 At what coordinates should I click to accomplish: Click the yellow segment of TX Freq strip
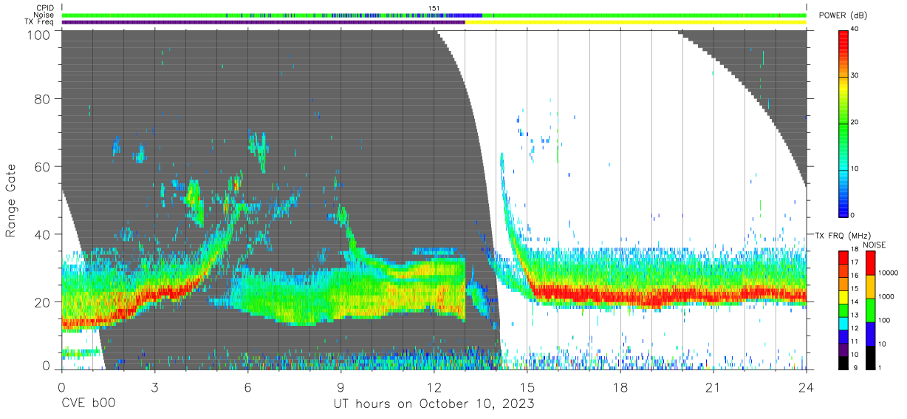click(x=636, y=22)
